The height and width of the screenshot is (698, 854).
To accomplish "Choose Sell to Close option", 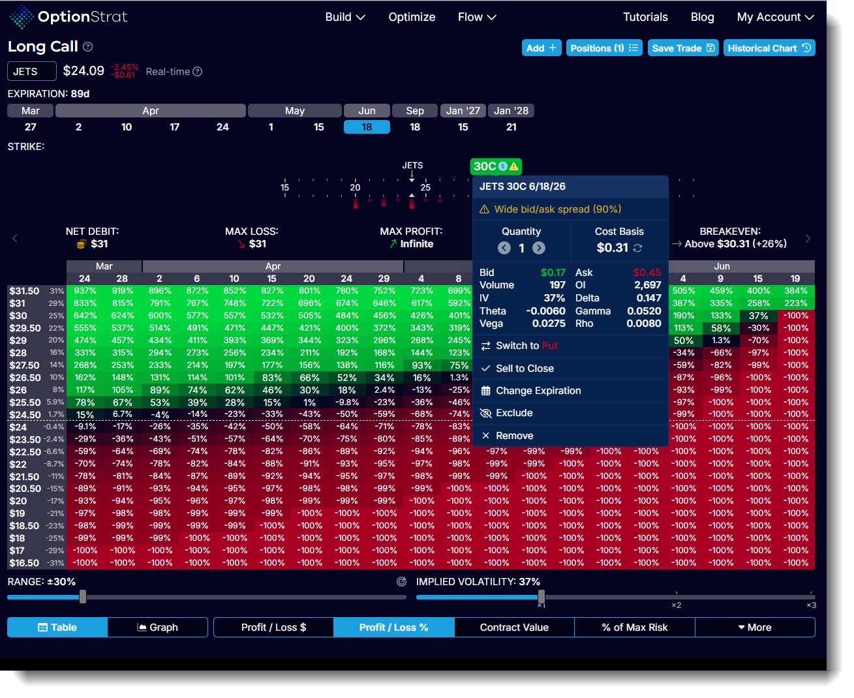I will (x=571, y=369).
